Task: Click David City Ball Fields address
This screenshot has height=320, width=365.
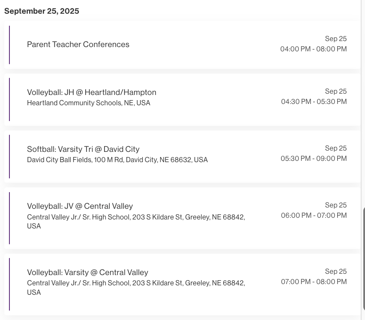Action: pos(117,160)
